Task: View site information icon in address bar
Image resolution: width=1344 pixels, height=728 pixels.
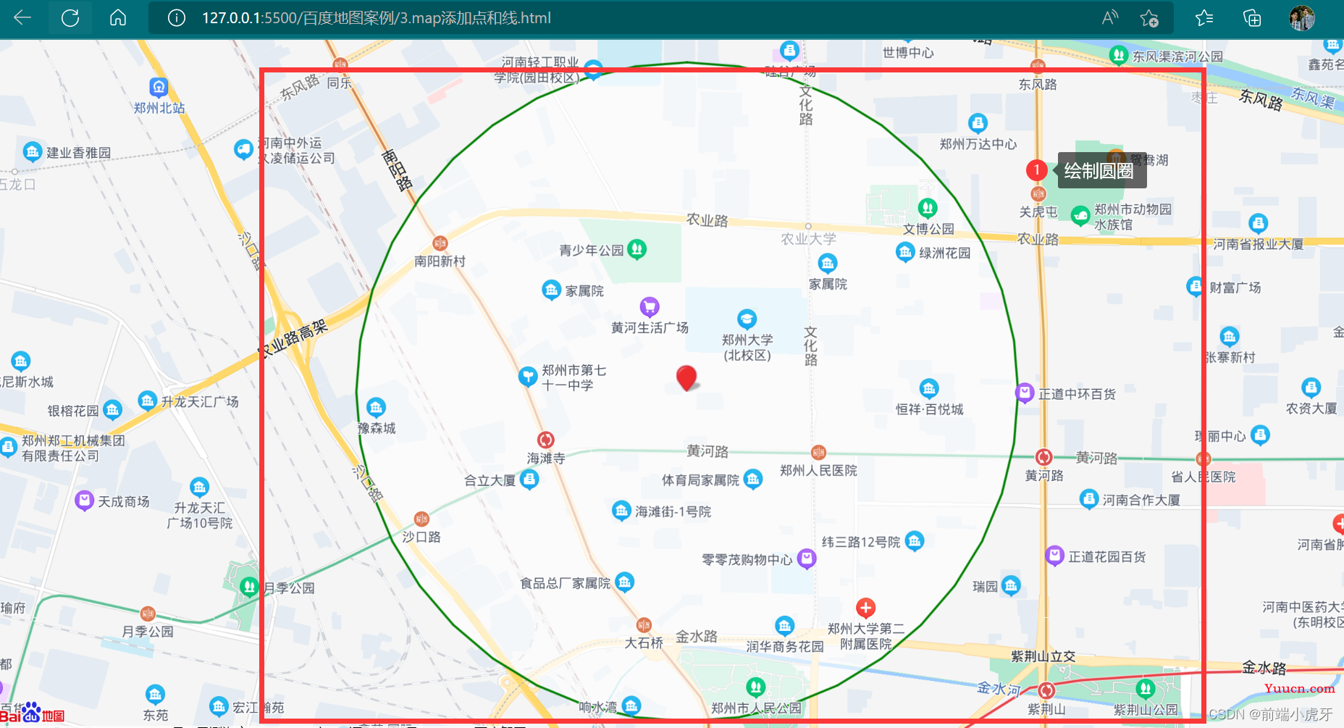Action: pyautogui.click(x=176, y=18)
